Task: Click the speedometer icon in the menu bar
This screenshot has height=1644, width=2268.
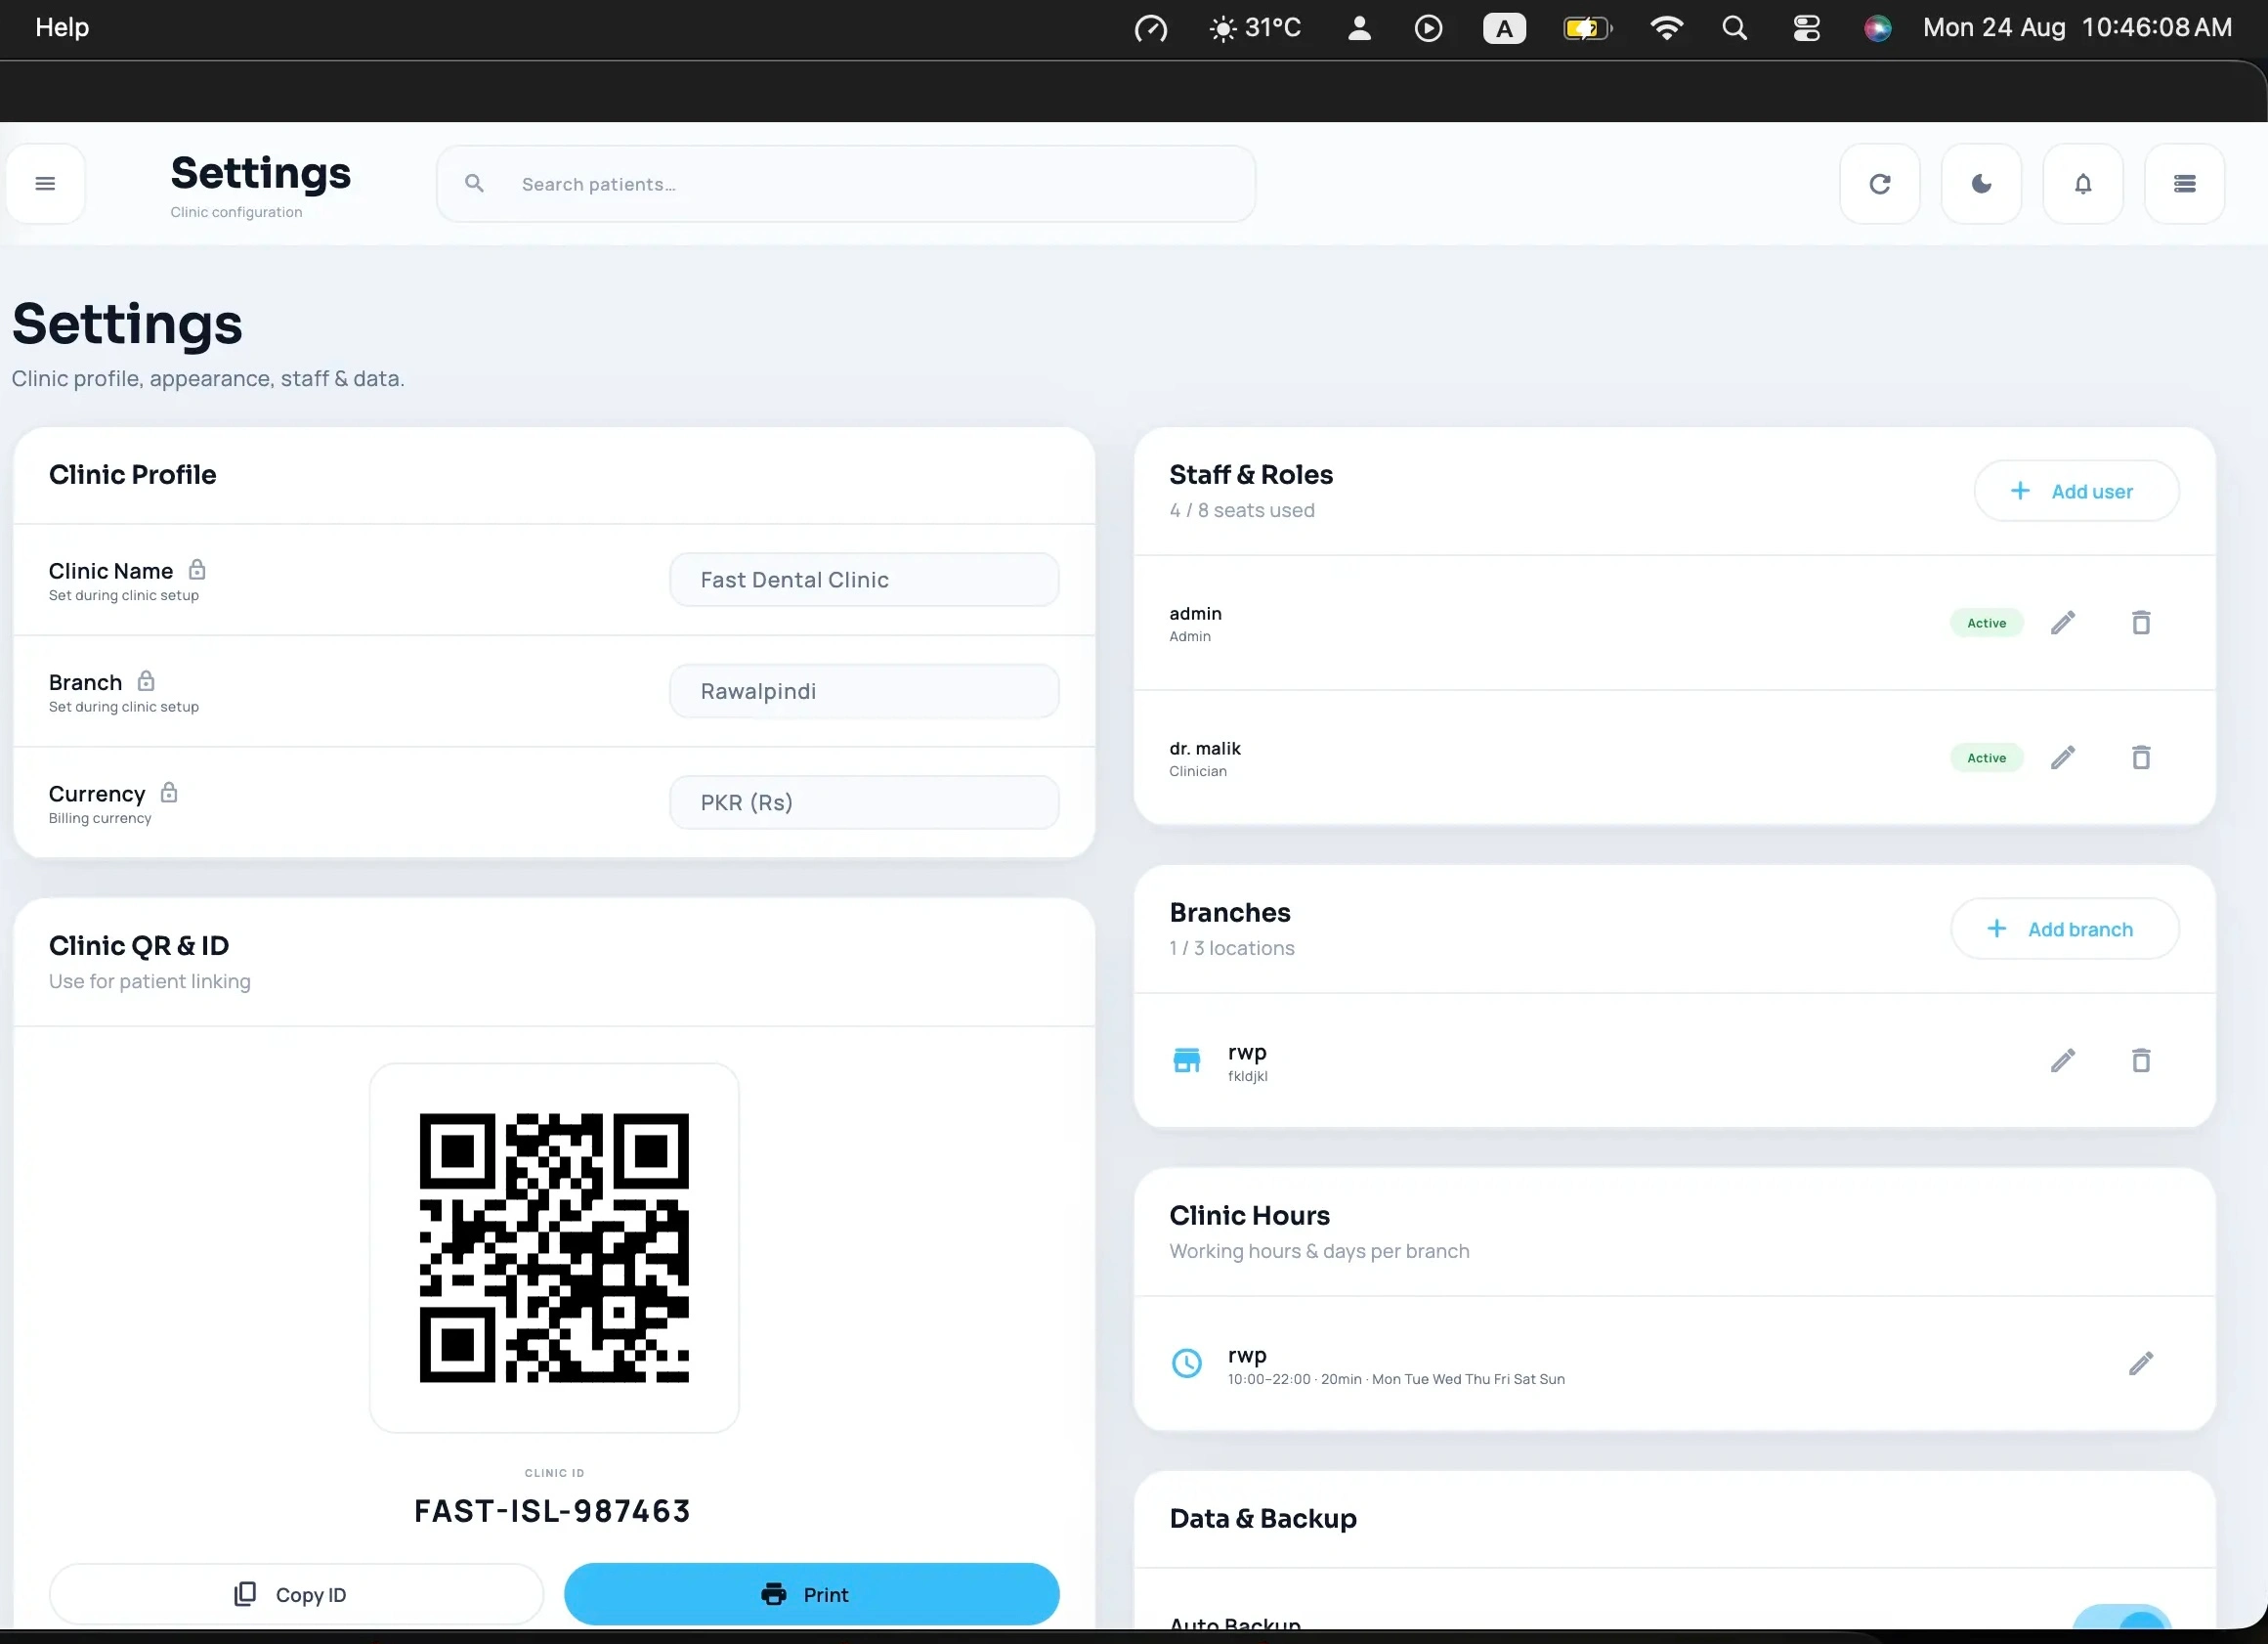Action: tap(1151, 28)
